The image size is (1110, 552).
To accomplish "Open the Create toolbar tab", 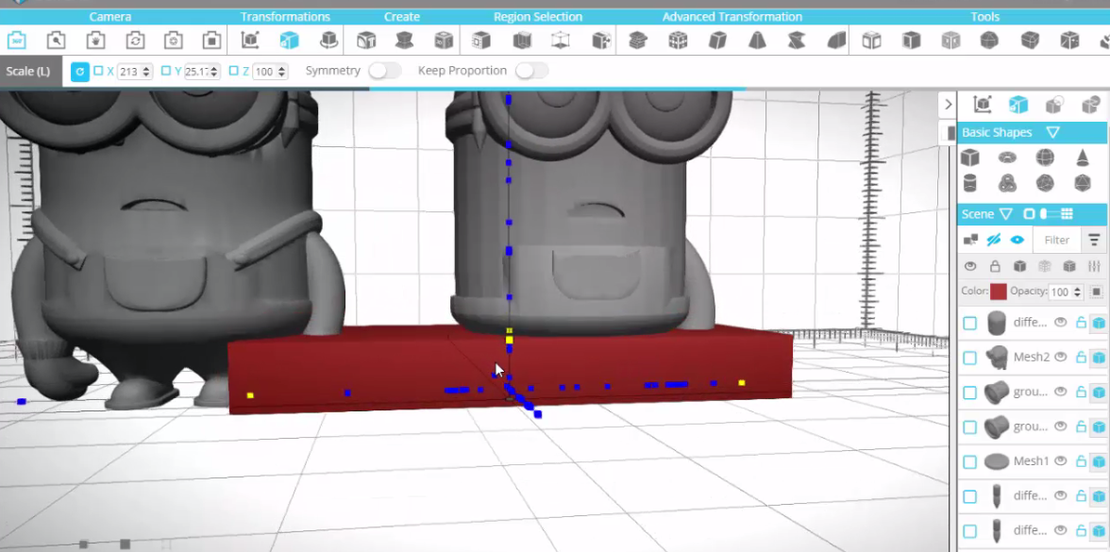I will coord(402,16).
